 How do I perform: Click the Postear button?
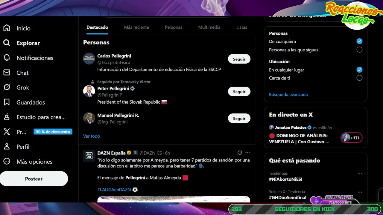tap(34, 179)
